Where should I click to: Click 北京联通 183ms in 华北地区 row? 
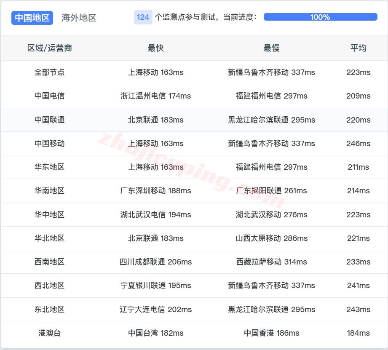coord(155,238)
